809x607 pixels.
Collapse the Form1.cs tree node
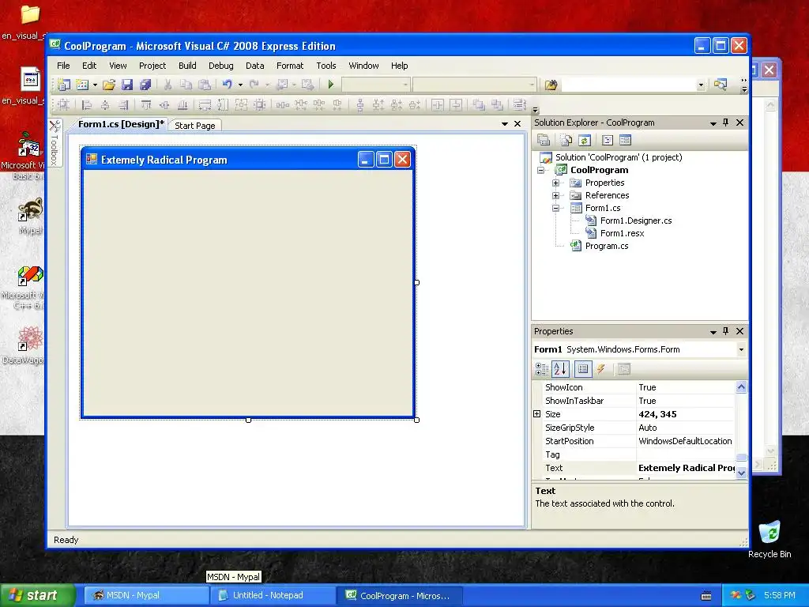tap(555, 208)
